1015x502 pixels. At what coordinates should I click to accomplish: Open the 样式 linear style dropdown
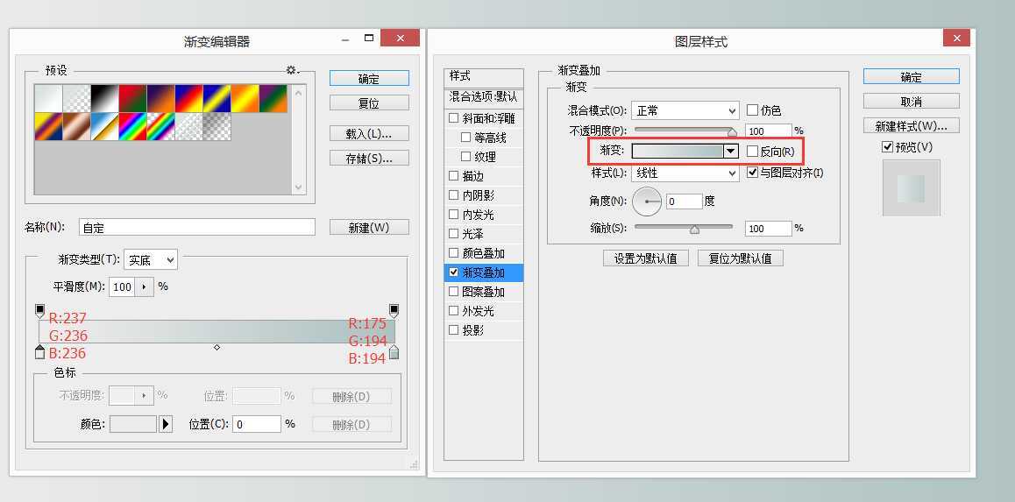coord(685,173)
